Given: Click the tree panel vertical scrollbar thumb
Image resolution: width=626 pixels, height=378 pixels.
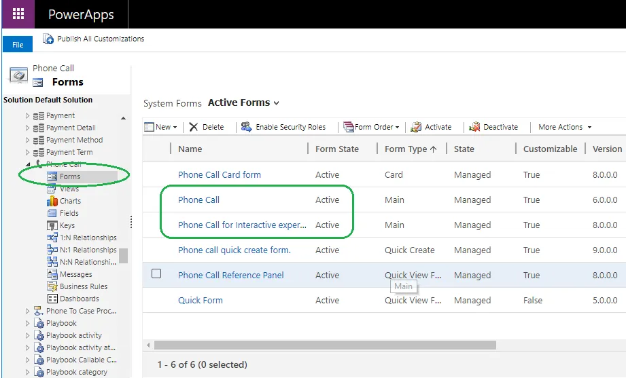Looking at the screenshot, I should (x=123, y=256).
